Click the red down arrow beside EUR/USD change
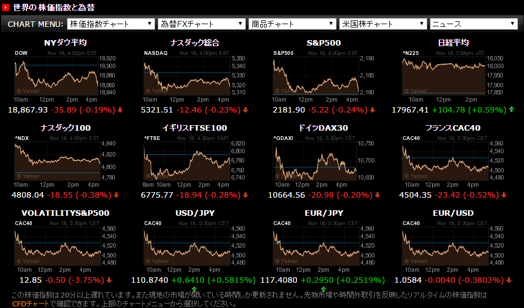The width and height of the screenshot is (524, 308). point(509,280)
